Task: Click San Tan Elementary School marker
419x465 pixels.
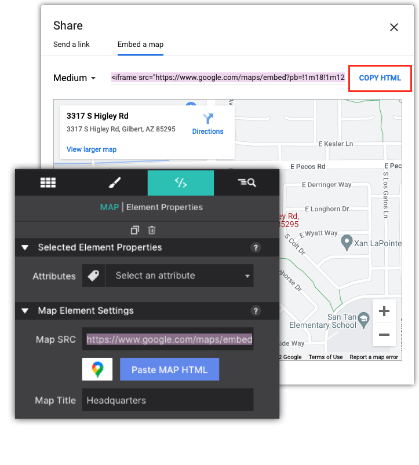Action: point(363,320)
